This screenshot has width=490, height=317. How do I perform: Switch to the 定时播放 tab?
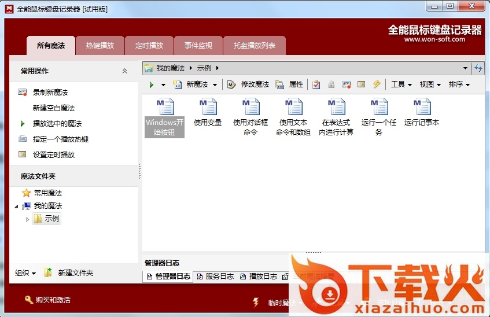149,46
